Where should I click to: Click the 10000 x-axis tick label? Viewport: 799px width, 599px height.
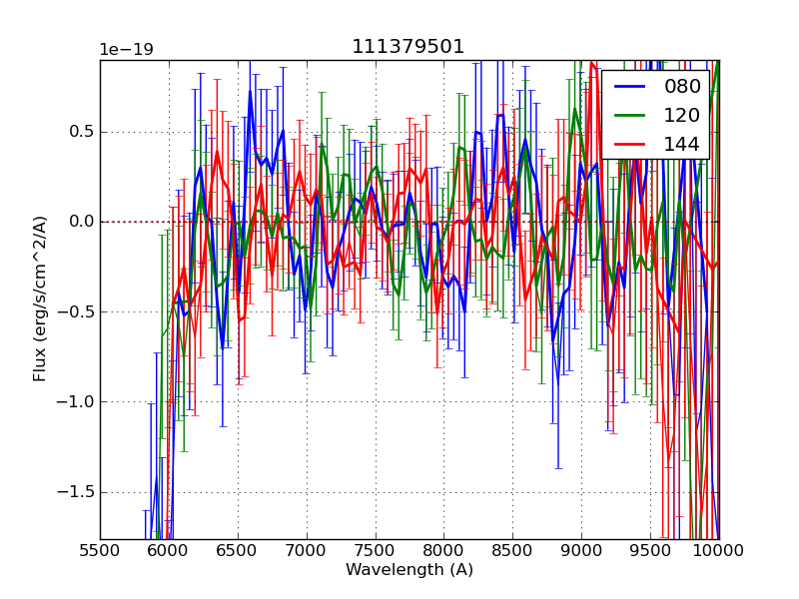coord(718,548)
